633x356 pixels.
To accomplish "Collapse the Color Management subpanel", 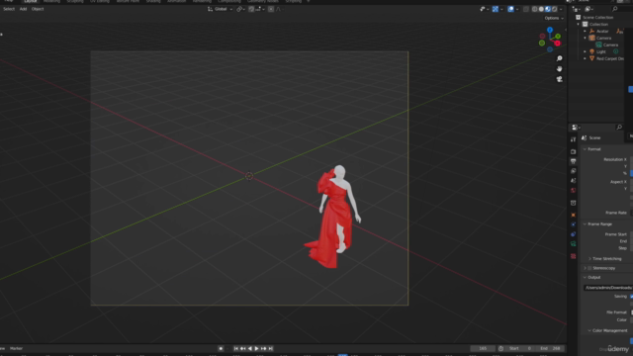I will point(589,330).
